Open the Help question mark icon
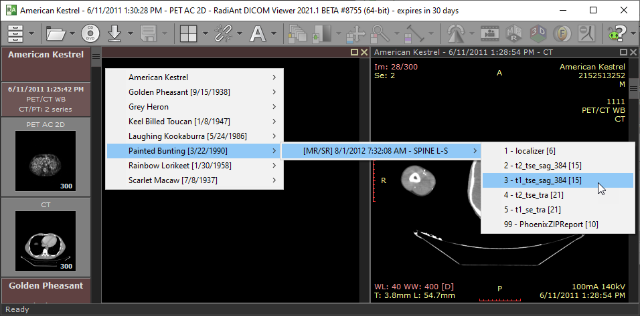The height and width of the screenshot is (316, 640). click(x=619, y=33)
